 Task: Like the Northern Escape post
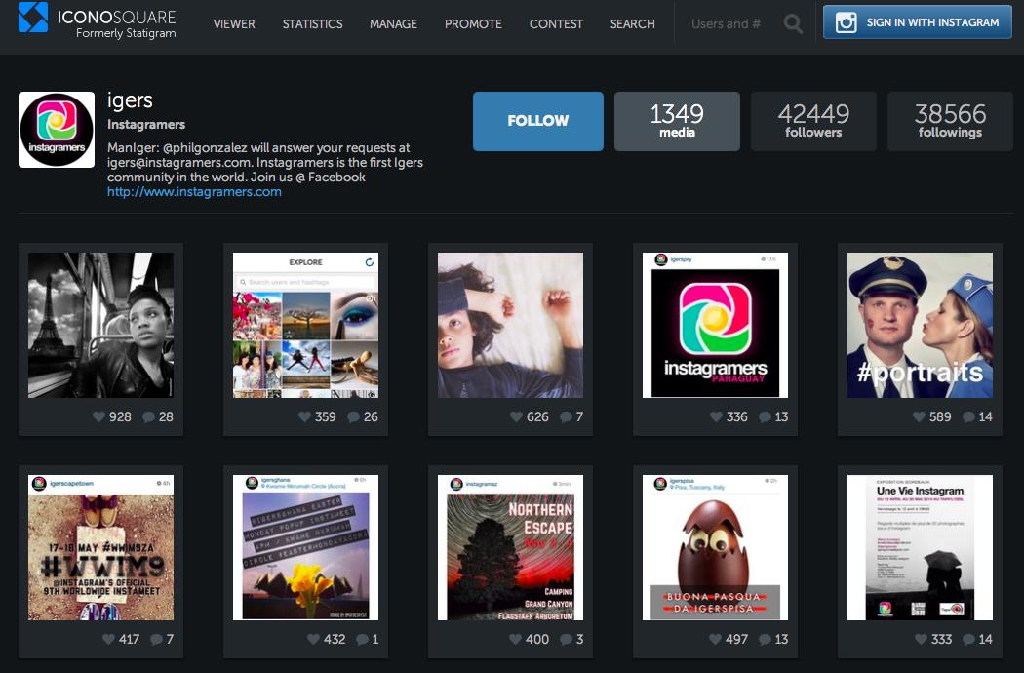tap(515, 639)
